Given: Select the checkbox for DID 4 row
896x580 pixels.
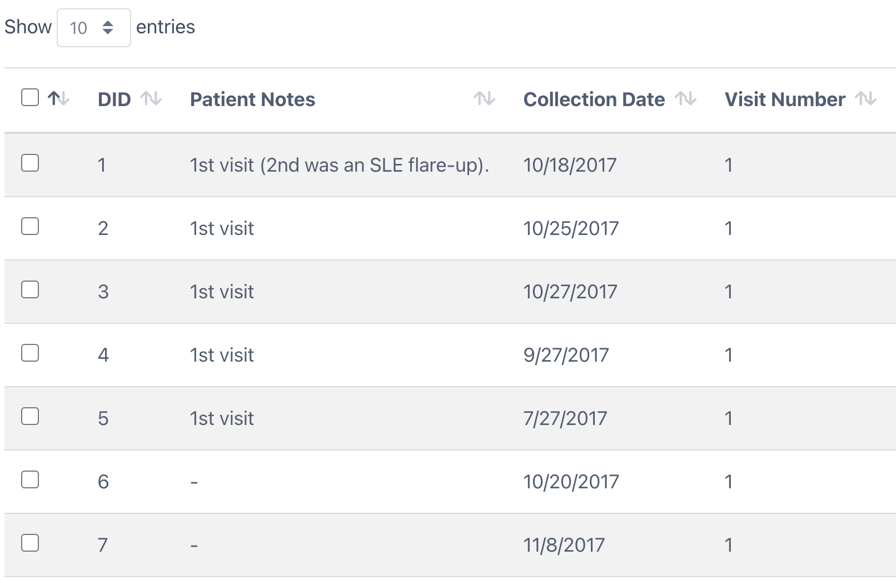Looking at the screenshot, I should coord(30,353).
